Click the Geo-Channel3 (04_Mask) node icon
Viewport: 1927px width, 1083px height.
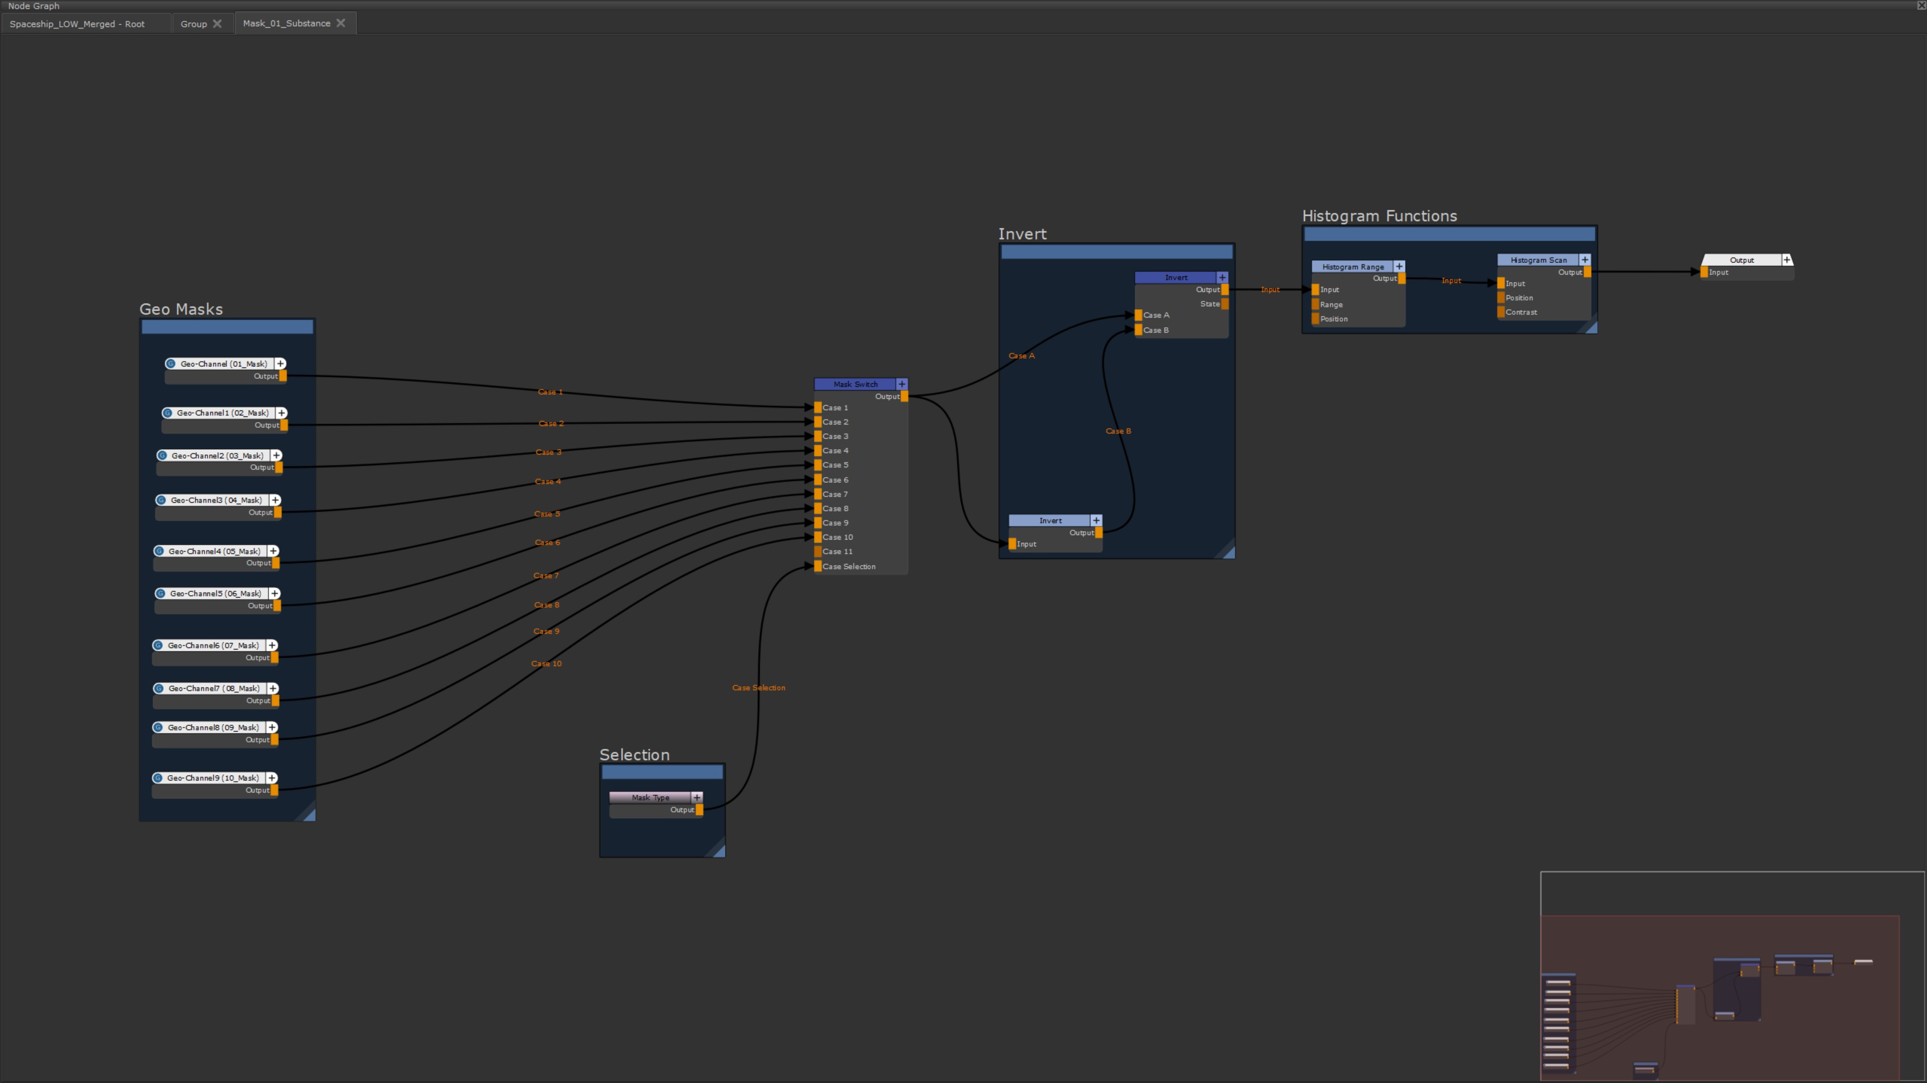161,500
